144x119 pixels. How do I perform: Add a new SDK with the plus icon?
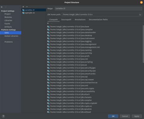pos(23,7)
